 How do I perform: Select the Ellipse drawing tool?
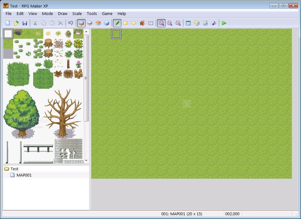134,23
